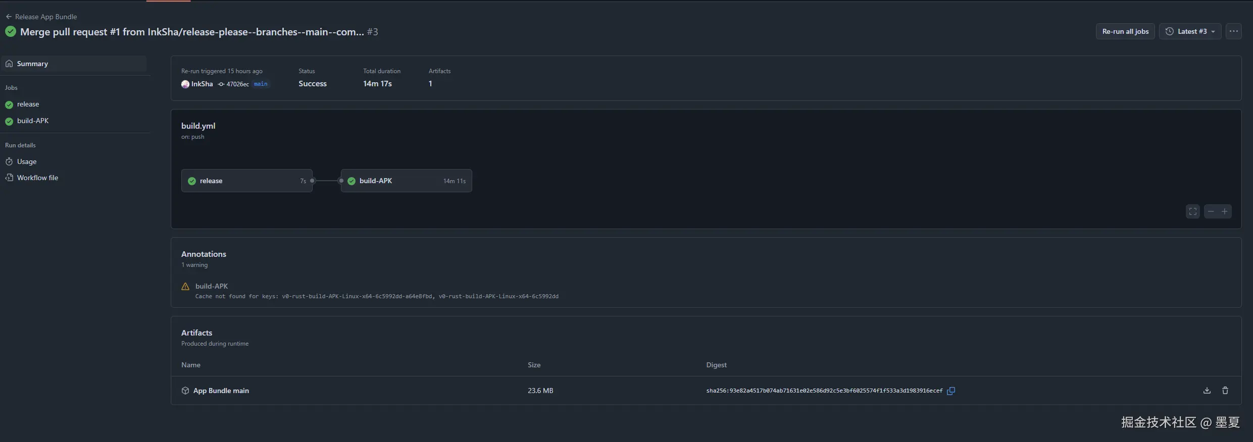Click the green check on sidebar release job
The image size is (1253, 442).
9,105
